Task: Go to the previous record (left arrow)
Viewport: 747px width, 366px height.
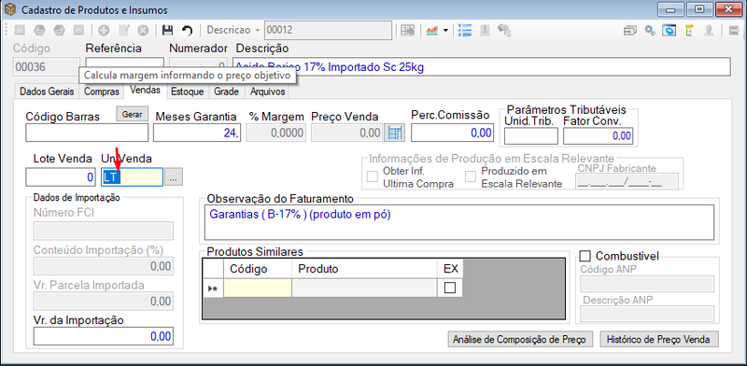Action: point(39,30)
